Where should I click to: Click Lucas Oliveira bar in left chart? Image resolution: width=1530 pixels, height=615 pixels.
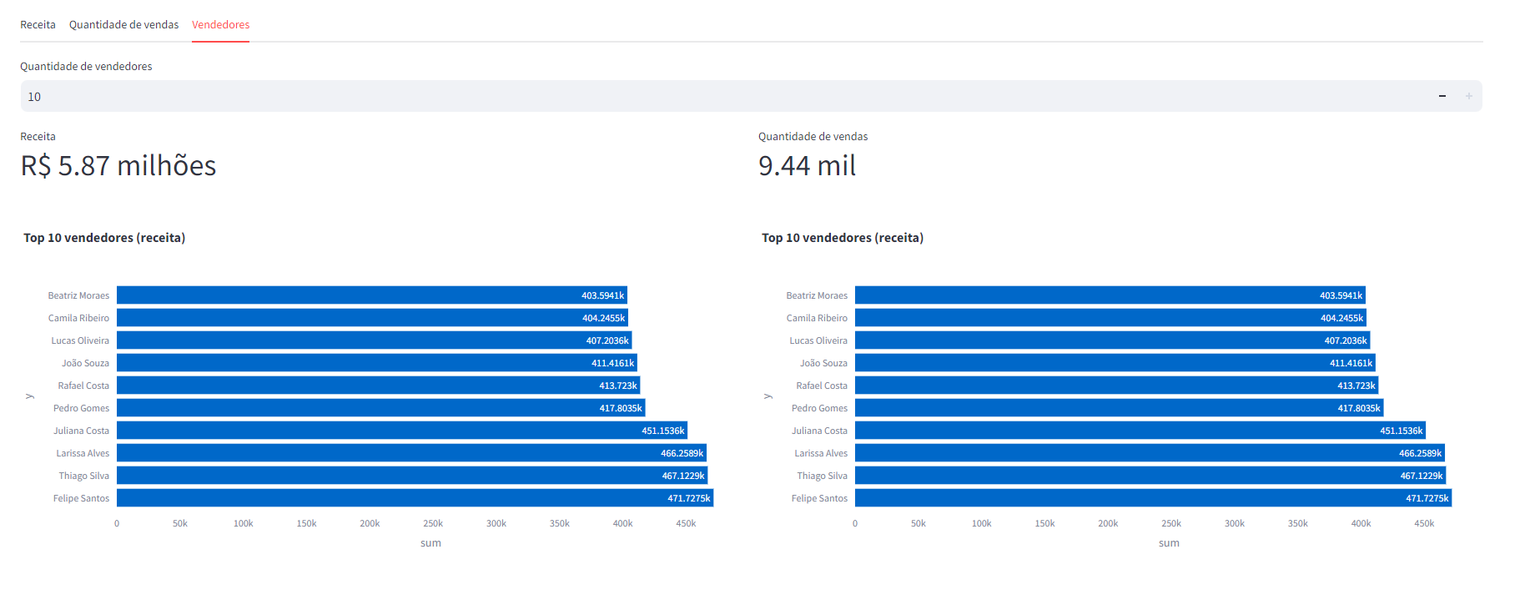(375, 340)
